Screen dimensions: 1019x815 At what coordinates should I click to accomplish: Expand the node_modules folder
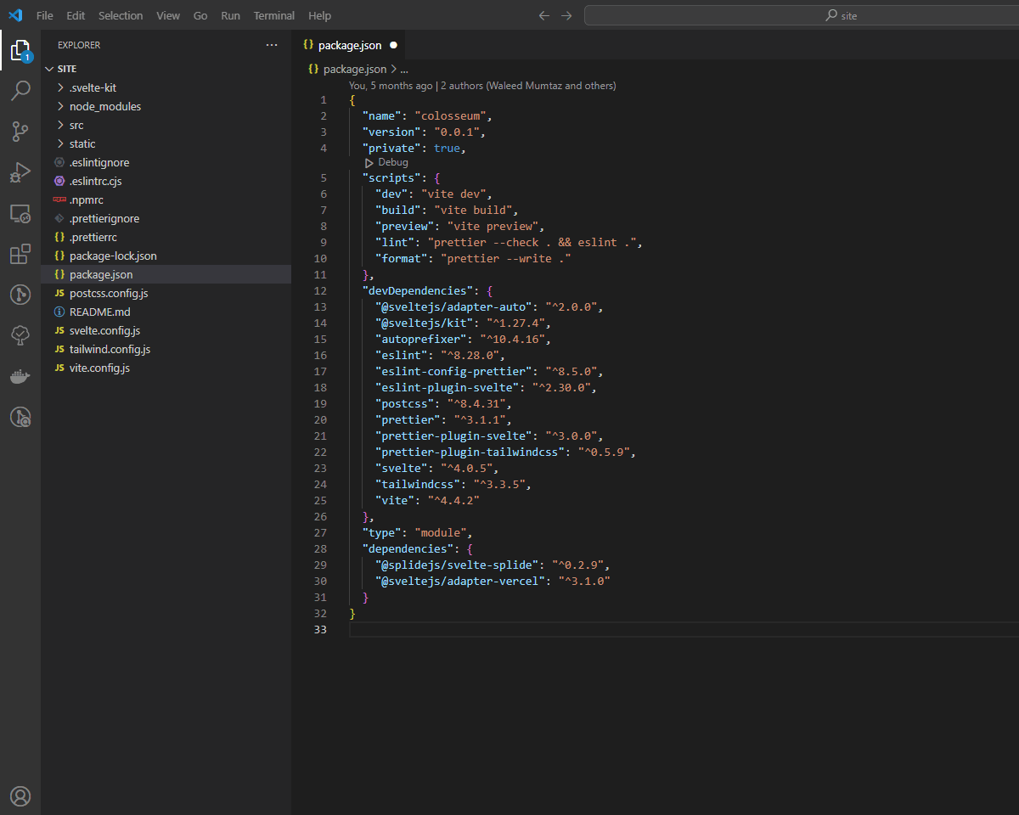(x=104, y=106)
